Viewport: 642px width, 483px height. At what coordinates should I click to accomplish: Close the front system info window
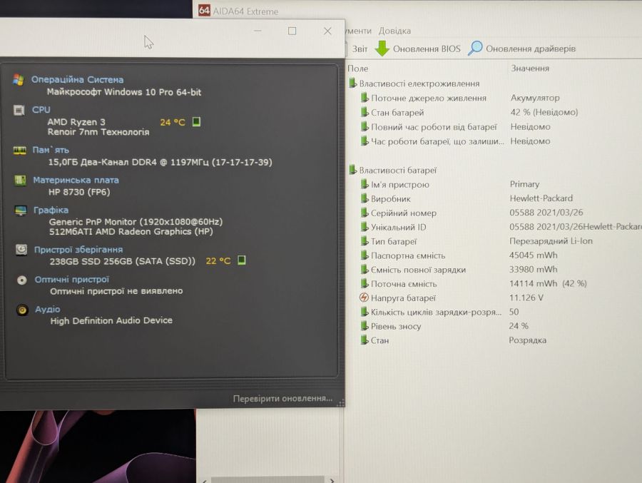327,31
